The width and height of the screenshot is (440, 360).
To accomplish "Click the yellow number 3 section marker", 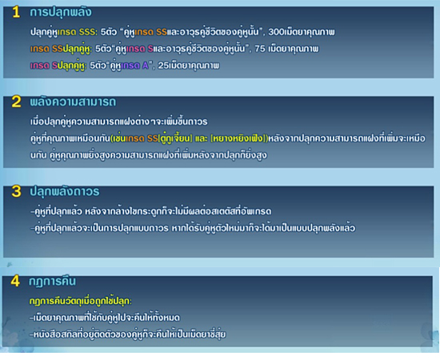I will point(16,192).
